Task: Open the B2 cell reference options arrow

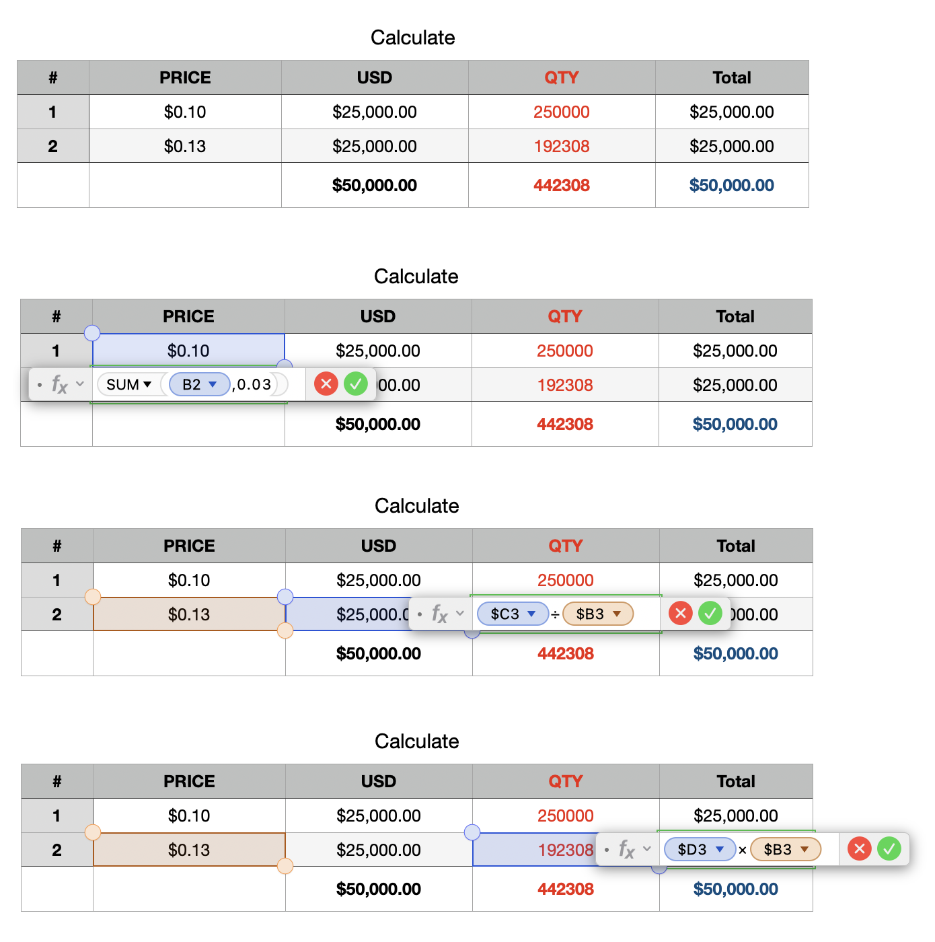Action: point(213,385)
